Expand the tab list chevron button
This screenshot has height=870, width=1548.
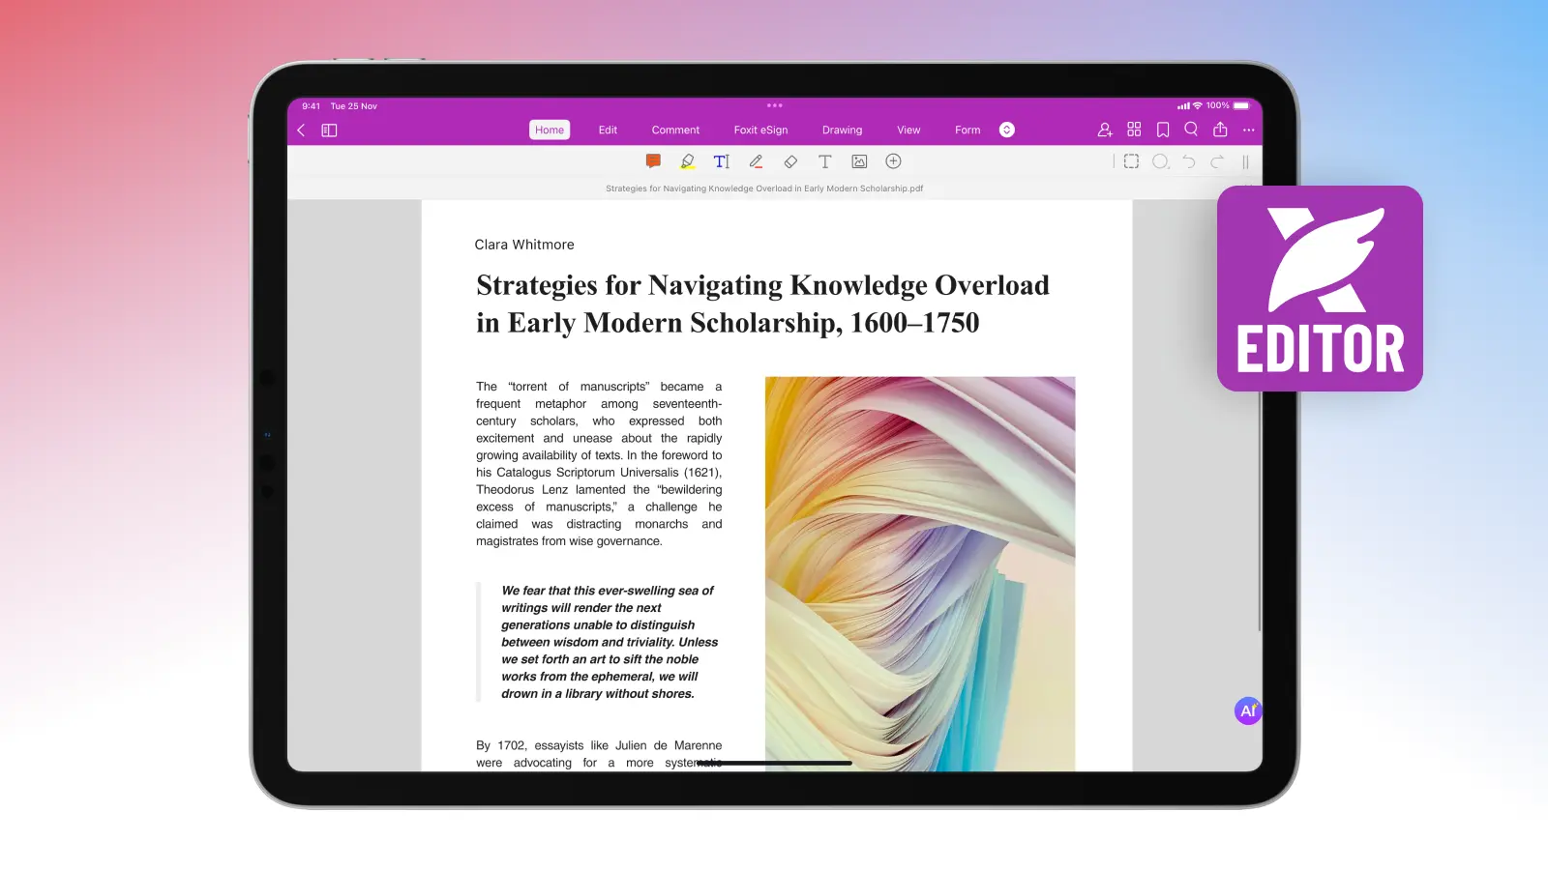coord(1006,130)
